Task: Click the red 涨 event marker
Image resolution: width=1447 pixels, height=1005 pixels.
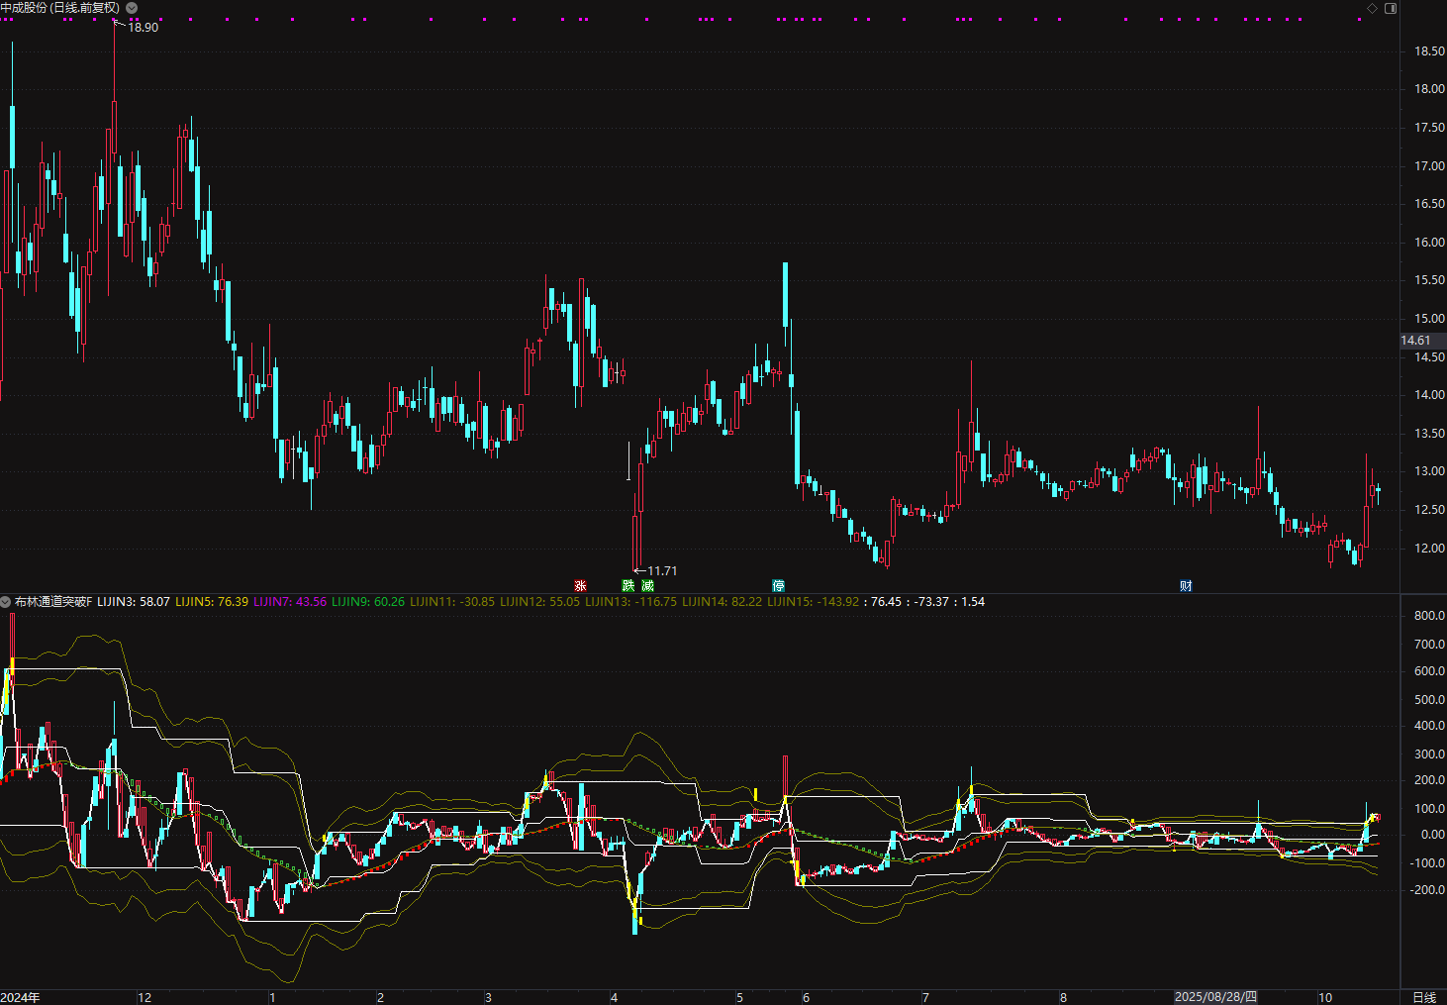Action: coord(581,586)
